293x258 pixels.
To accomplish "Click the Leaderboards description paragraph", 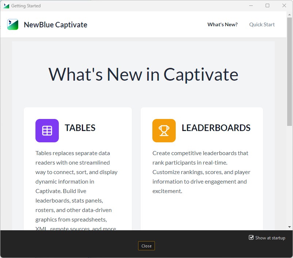I will point(201,172).
